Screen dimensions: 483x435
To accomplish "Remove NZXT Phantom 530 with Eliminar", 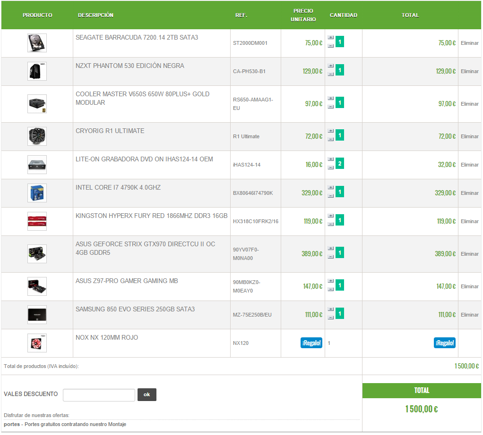I will [x=469, y=71].
